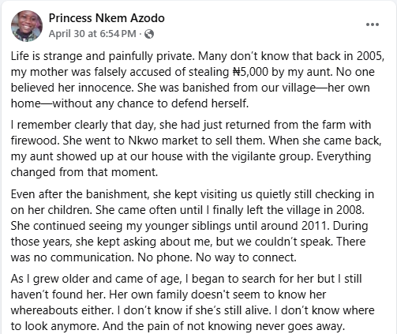Screen dimensions: 397x334
Task: Click the year 2011 in the third paragraph
Action: (x=315, y=226)
